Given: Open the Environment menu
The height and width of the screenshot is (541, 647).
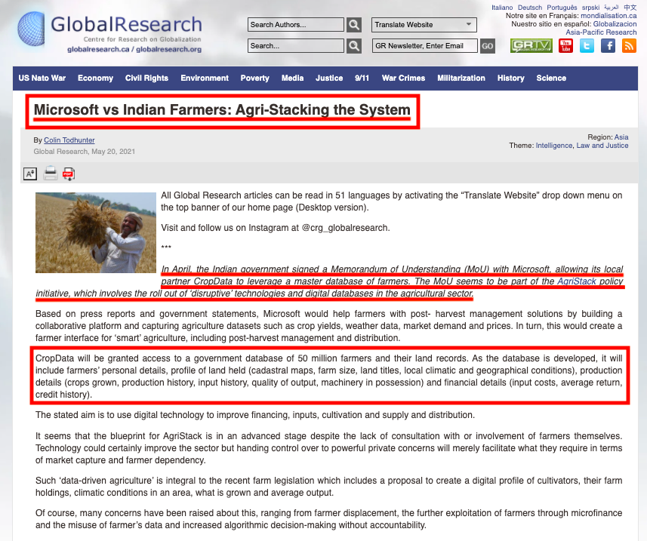Looking at the screenshot, I should (x=205, y=78).
